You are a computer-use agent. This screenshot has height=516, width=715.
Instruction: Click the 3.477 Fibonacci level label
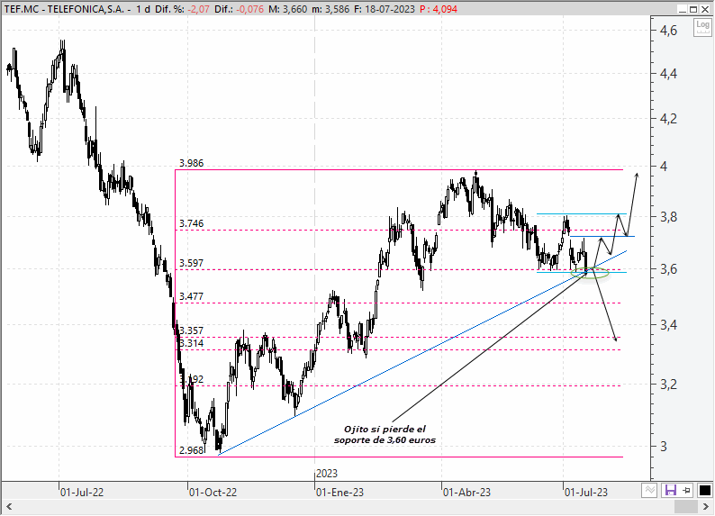coord(192,296)
